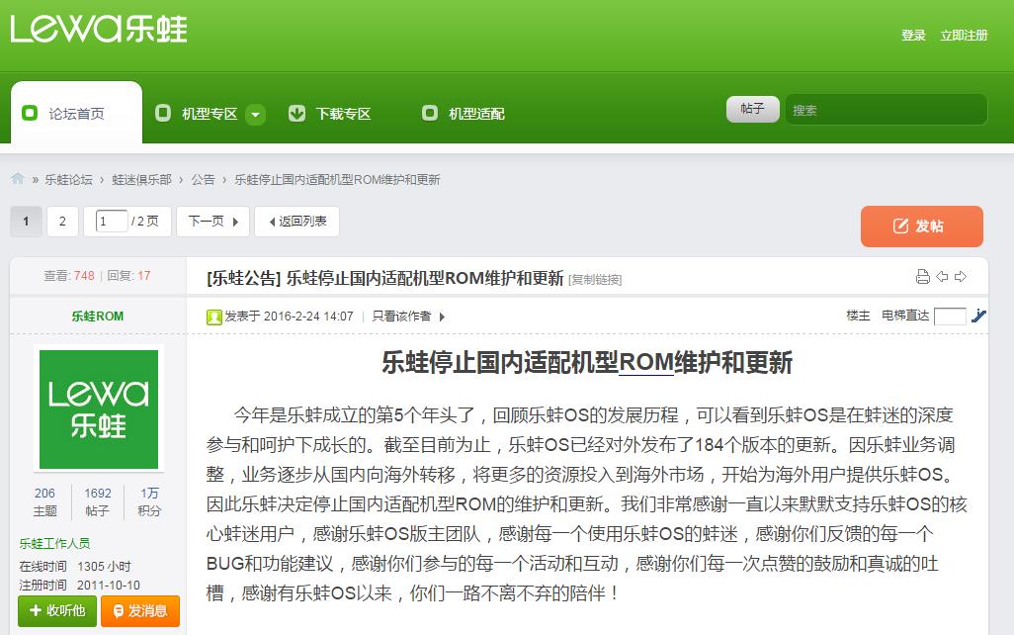Click the print thread icon
The width and height of the screenshot is (1014, 635).
[x=923, y=277]
